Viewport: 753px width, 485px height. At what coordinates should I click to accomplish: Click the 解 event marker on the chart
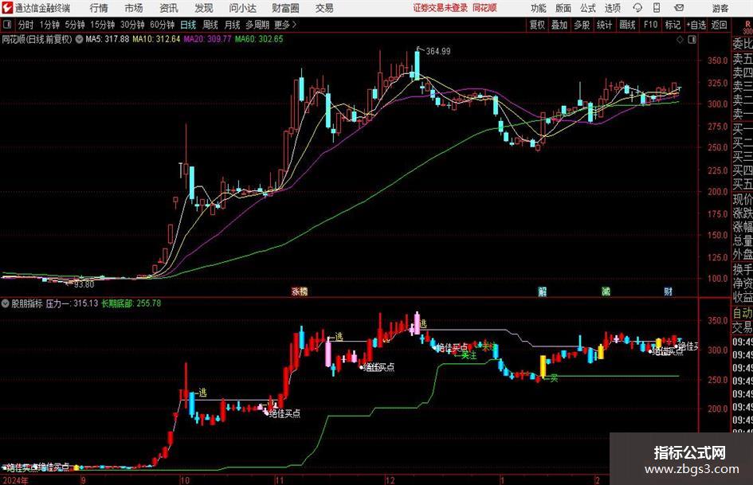coord(543,291)
